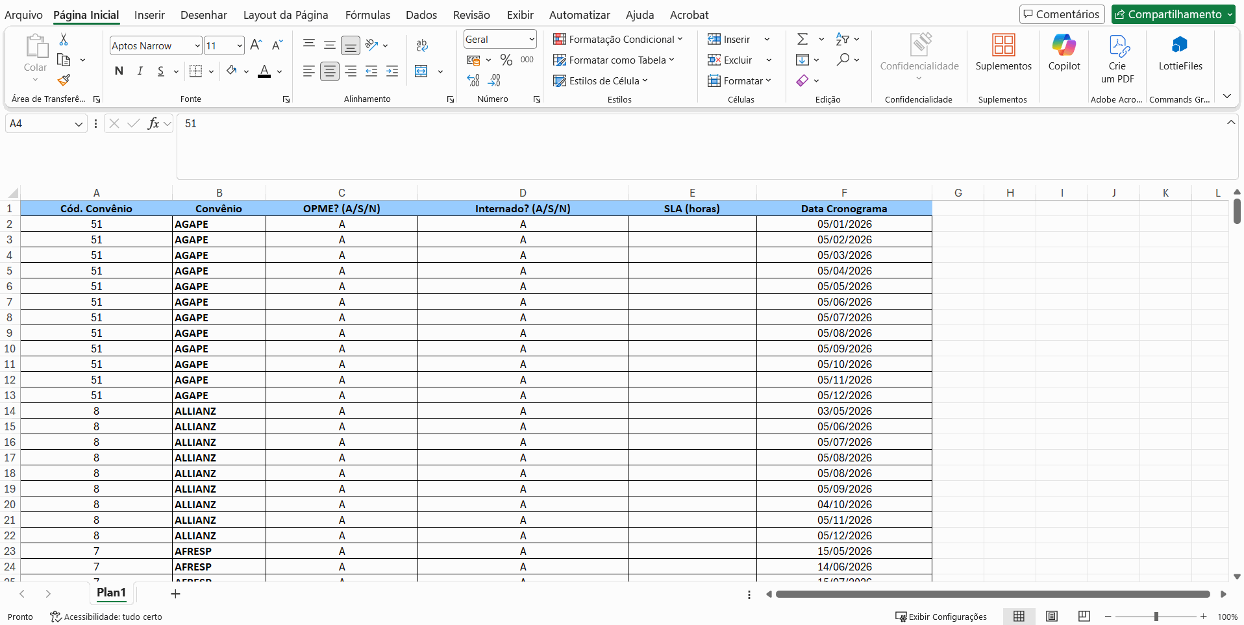The image size is (1244, 625).
Task: Click the Compartilhamento button
Action: tap(1173, 14)
